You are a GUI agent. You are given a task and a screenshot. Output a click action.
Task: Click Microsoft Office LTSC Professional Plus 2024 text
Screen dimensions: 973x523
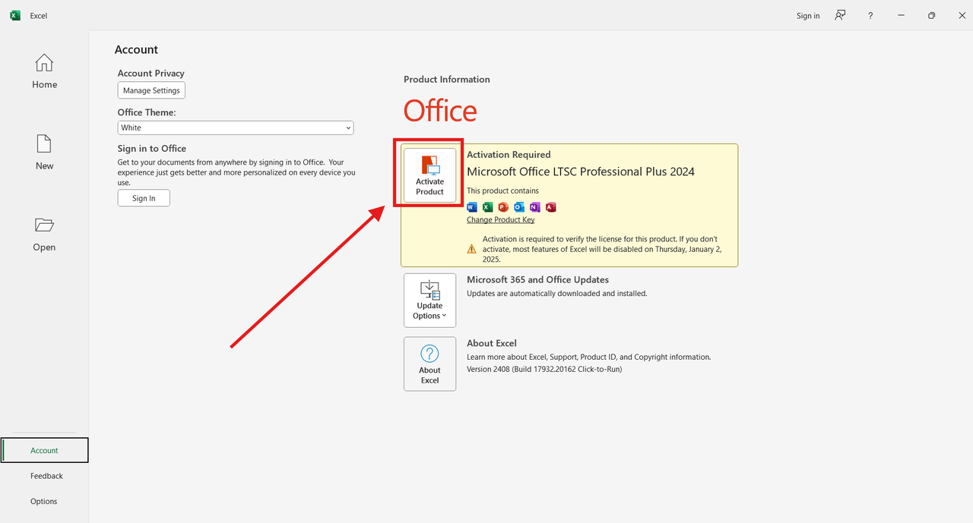(581, 172)
